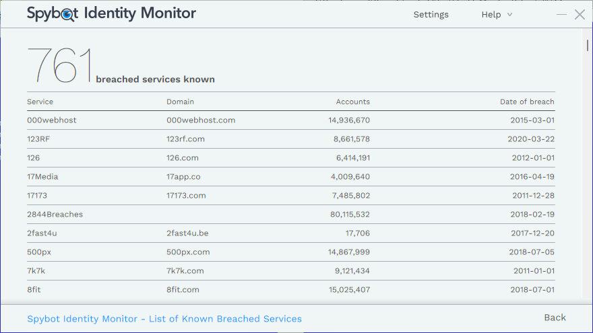Screen dimensions: 593x333
Task: Click the Spybot eye logo icon
Action: click(67, 15)
